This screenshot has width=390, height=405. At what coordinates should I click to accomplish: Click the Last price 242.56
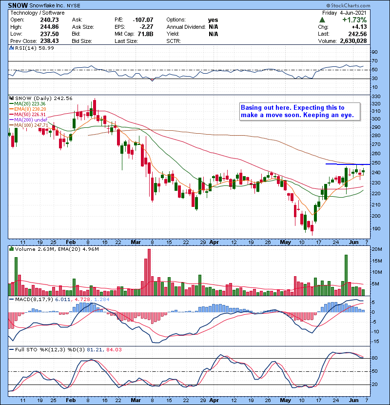click(357, 34)
